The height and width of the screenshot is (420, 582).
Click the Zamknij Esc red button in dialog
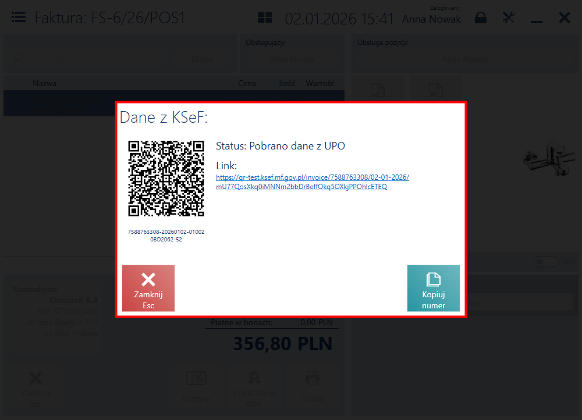[x=148, y=288]
